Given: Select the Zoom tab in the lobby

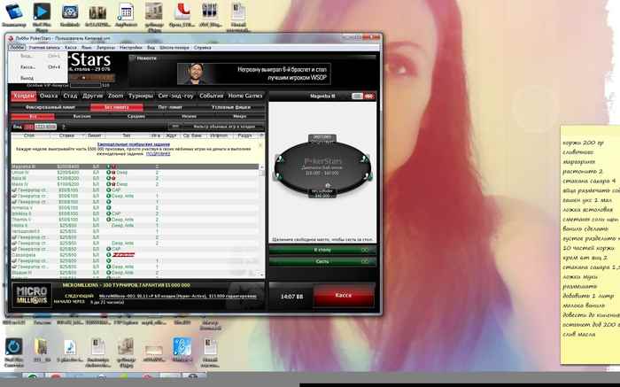Looking at the screenshot, I should (x=115, y=96).
